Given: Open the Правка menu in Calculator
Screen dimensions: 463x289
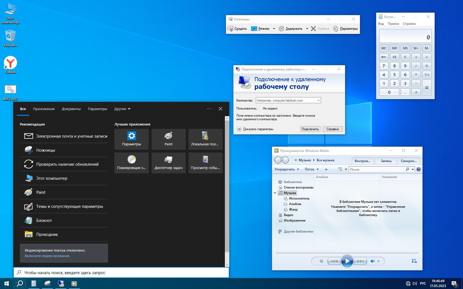Looking at the screenshot, I should 393,24.
